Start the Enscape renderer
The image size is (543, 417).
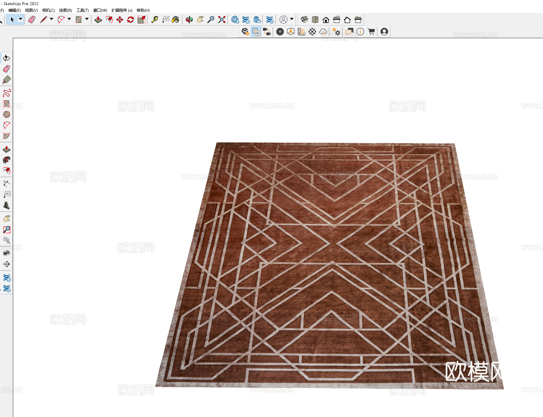pyautogui.click(x=245, y=32)
